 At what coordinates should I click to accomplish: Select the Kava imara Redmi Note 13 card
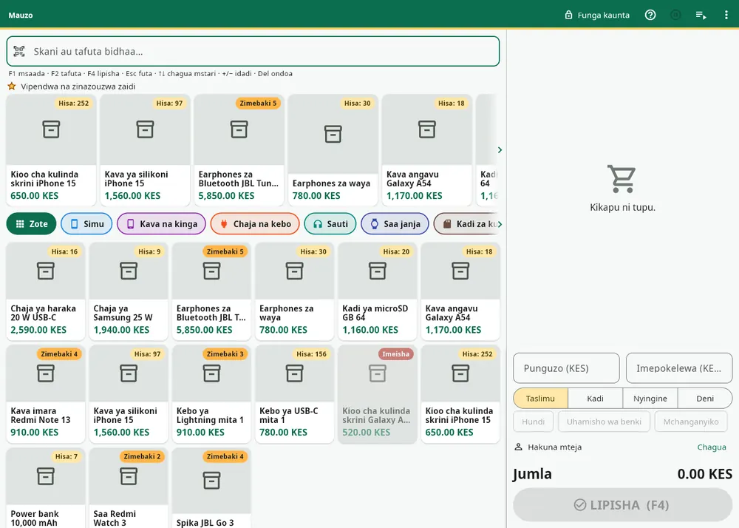tap(46, 394)
